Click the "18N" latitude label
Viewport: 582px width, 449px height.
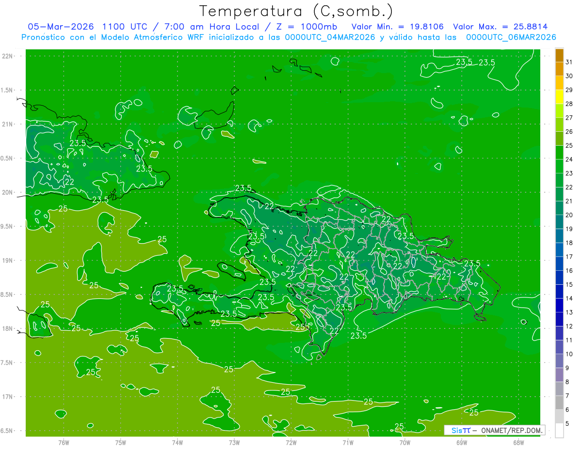8,328
